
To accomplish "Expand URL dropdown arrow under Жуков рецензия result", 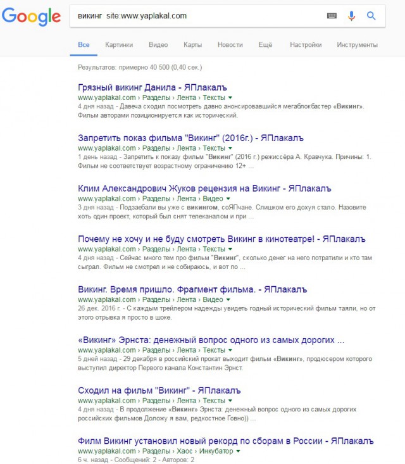I will (228, 199).
